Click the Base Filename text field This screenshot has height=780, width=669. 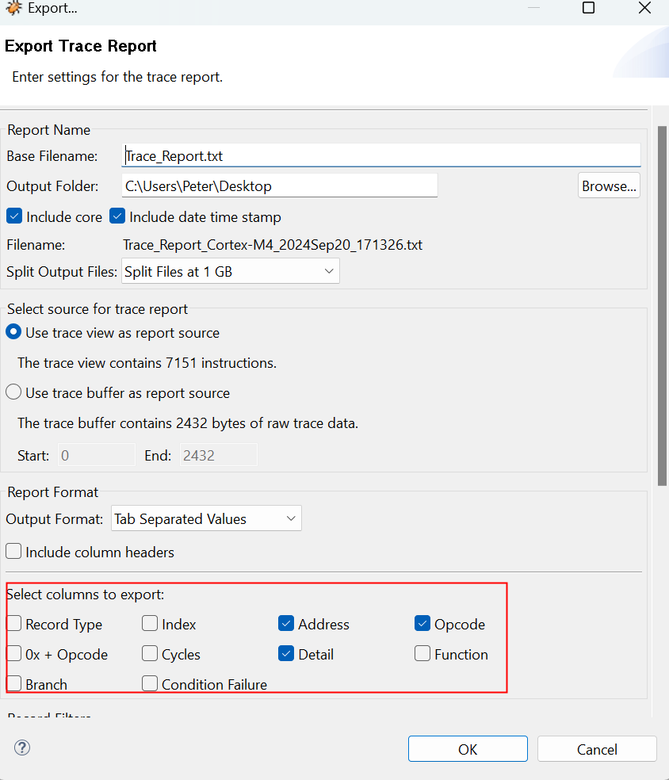pos(381,156)
